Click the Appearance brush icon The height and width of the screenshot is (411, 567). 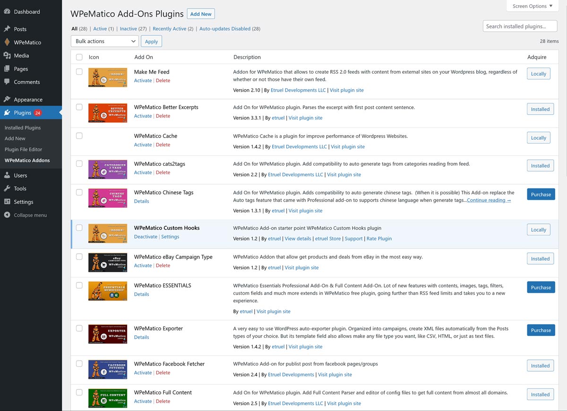click(7, 99)
